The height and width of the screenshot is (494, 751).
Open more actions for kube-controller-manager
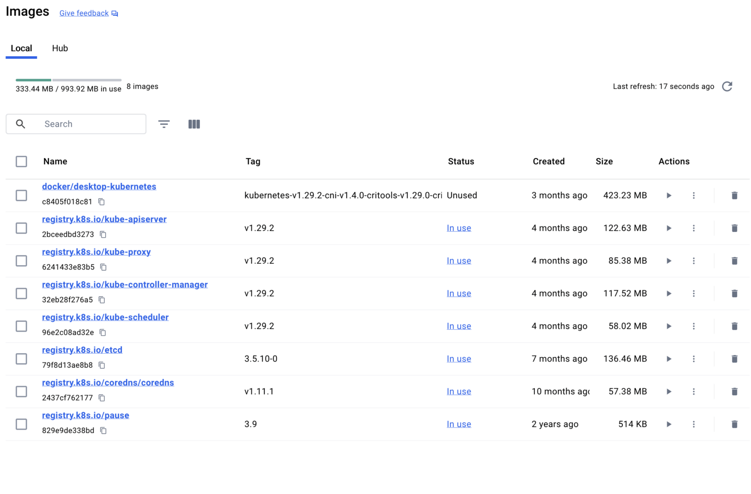[694, 293]
